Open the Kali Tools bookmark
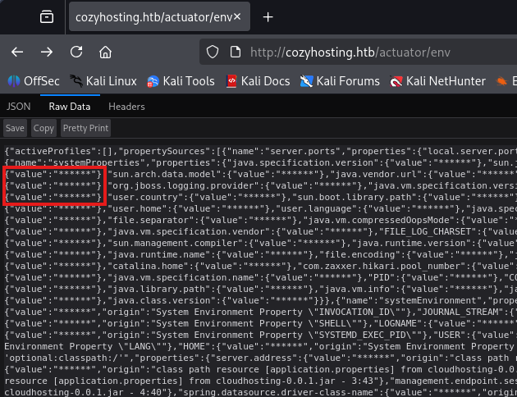This screenshot has width=517, height=397. (181, 80)
